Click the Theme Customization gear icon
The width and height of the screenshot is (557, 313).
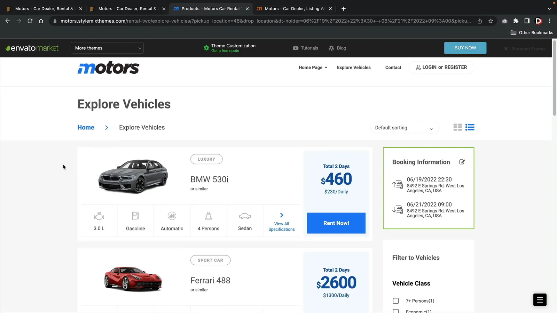pos(206,48)
